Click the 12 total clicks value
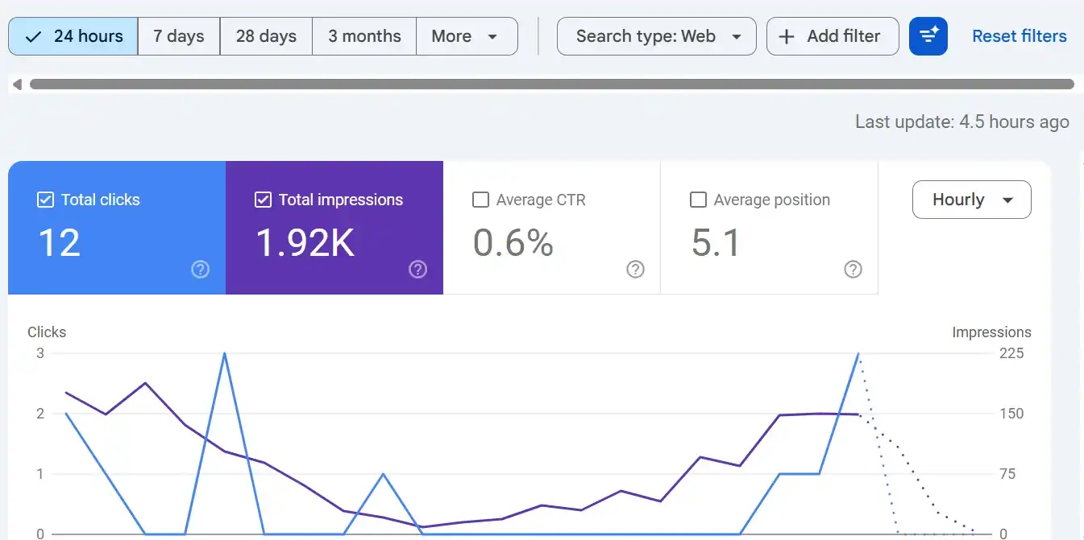Image resolution: width=1084 pixels, height=540 pixels. [60, 242]
